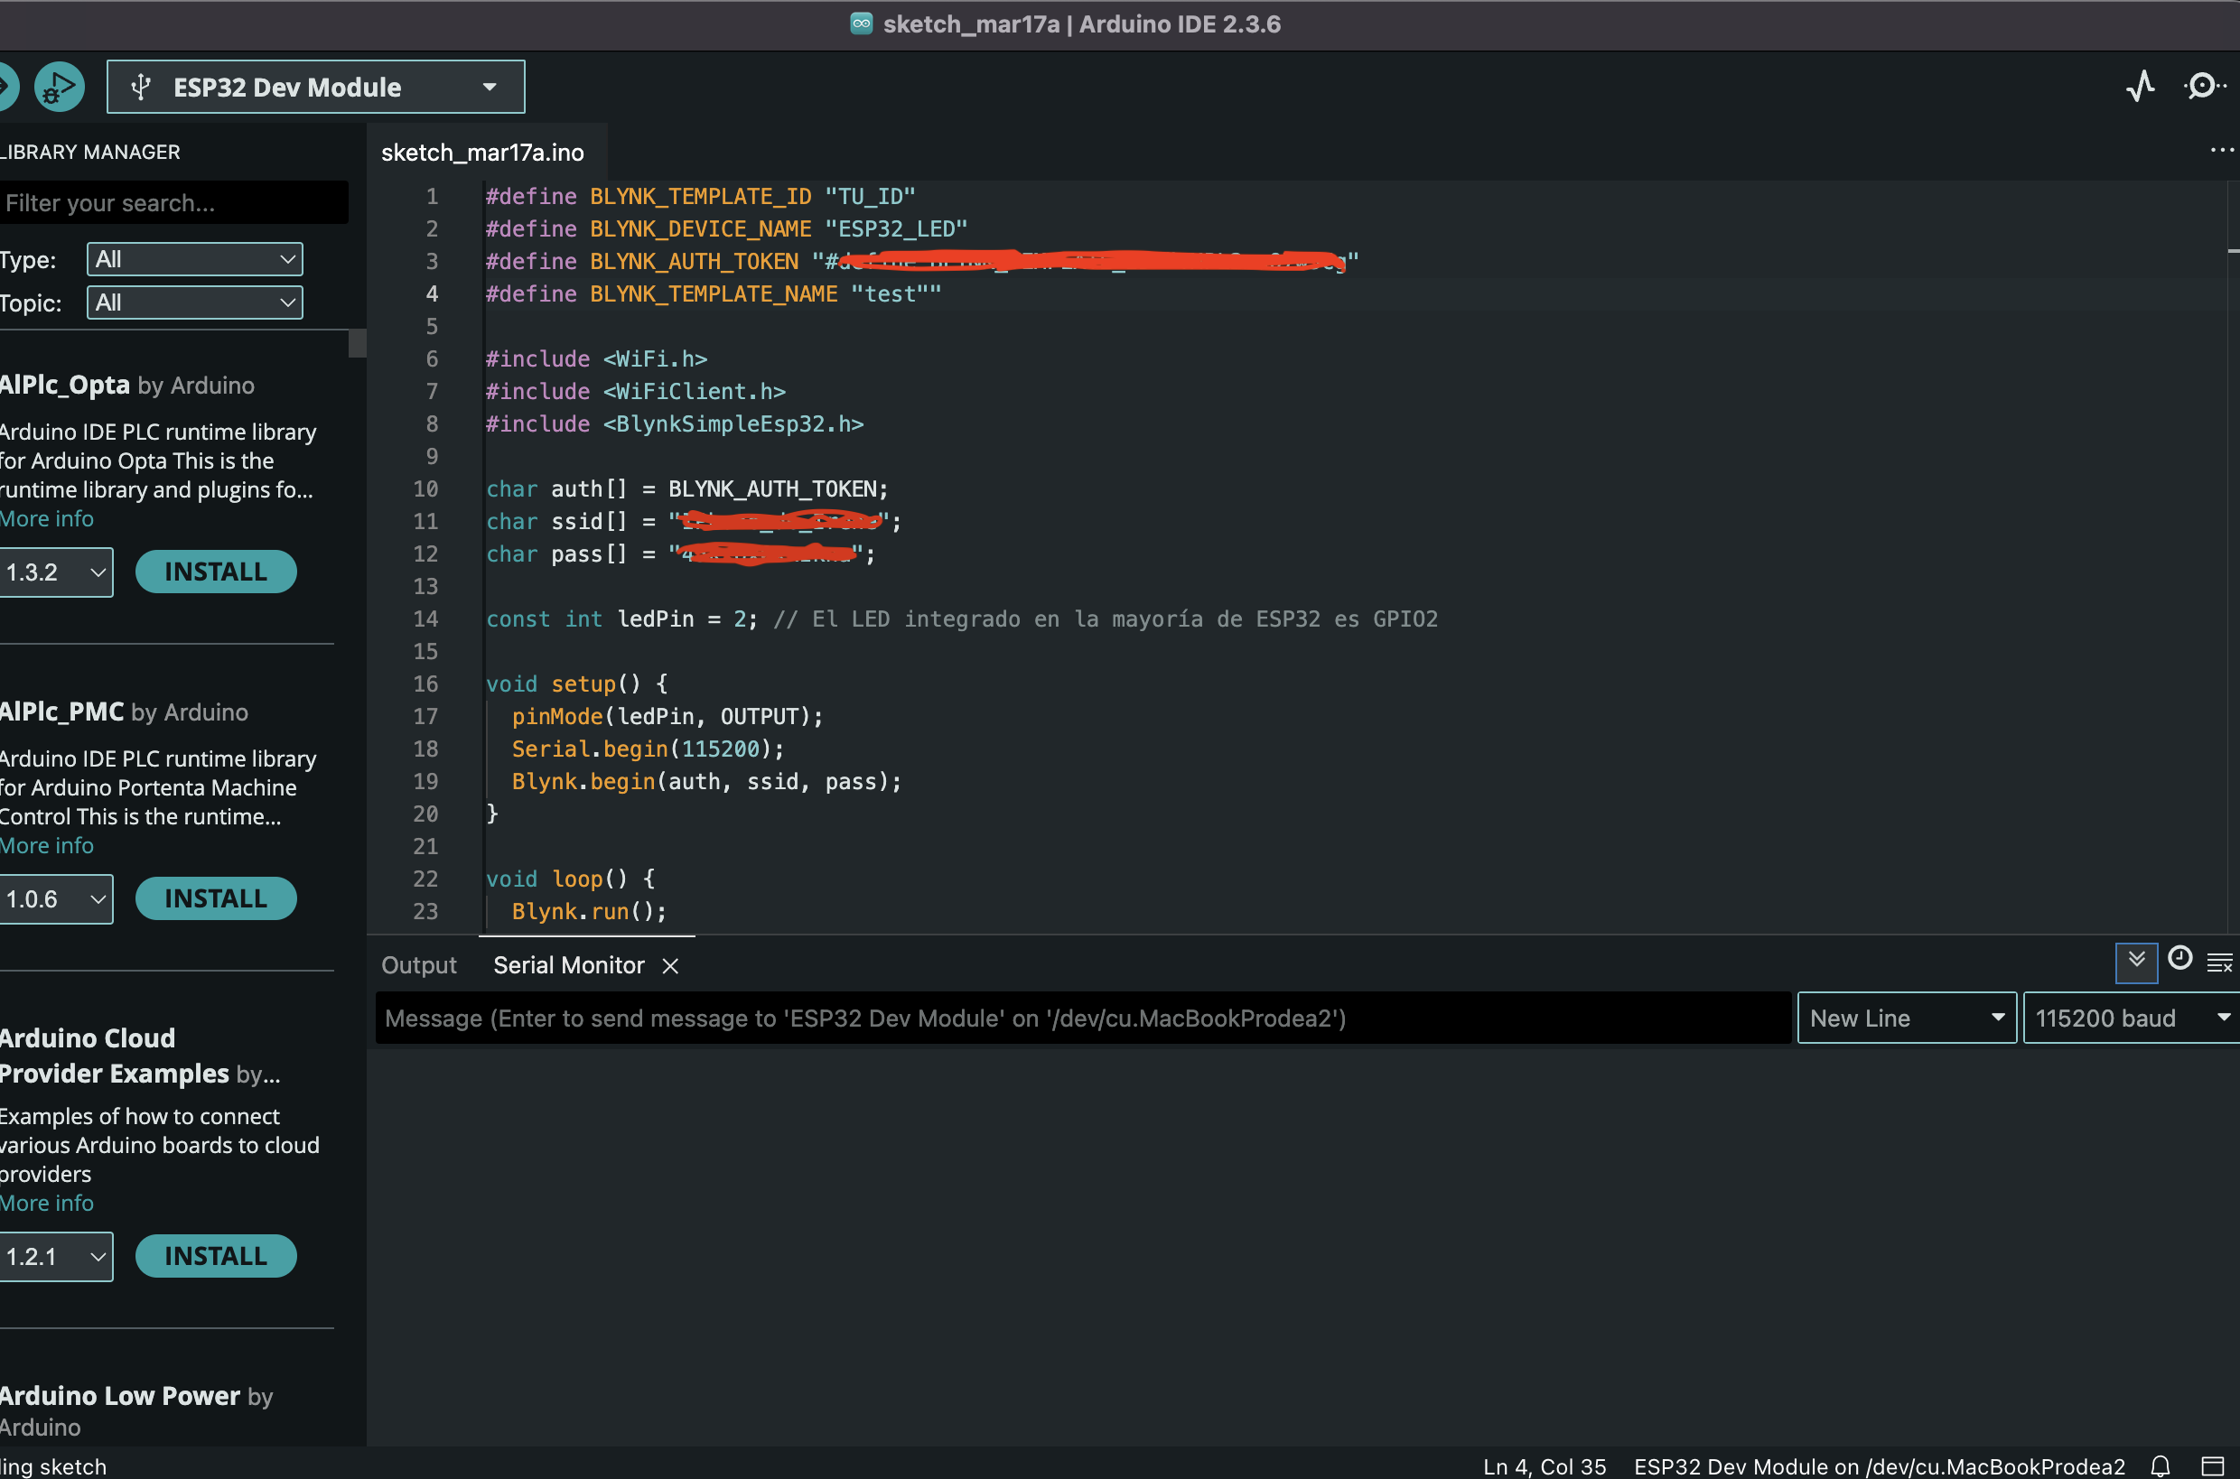2240x1479 pixels.
Task: Clear the Serial Monitor output
Action: click(2219, 963)
